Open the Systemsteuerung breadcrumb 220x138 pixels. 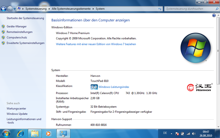coord(36,9)
